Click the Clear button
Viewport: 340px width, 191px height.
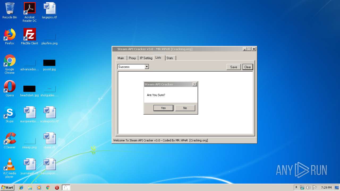click(248, 67)
